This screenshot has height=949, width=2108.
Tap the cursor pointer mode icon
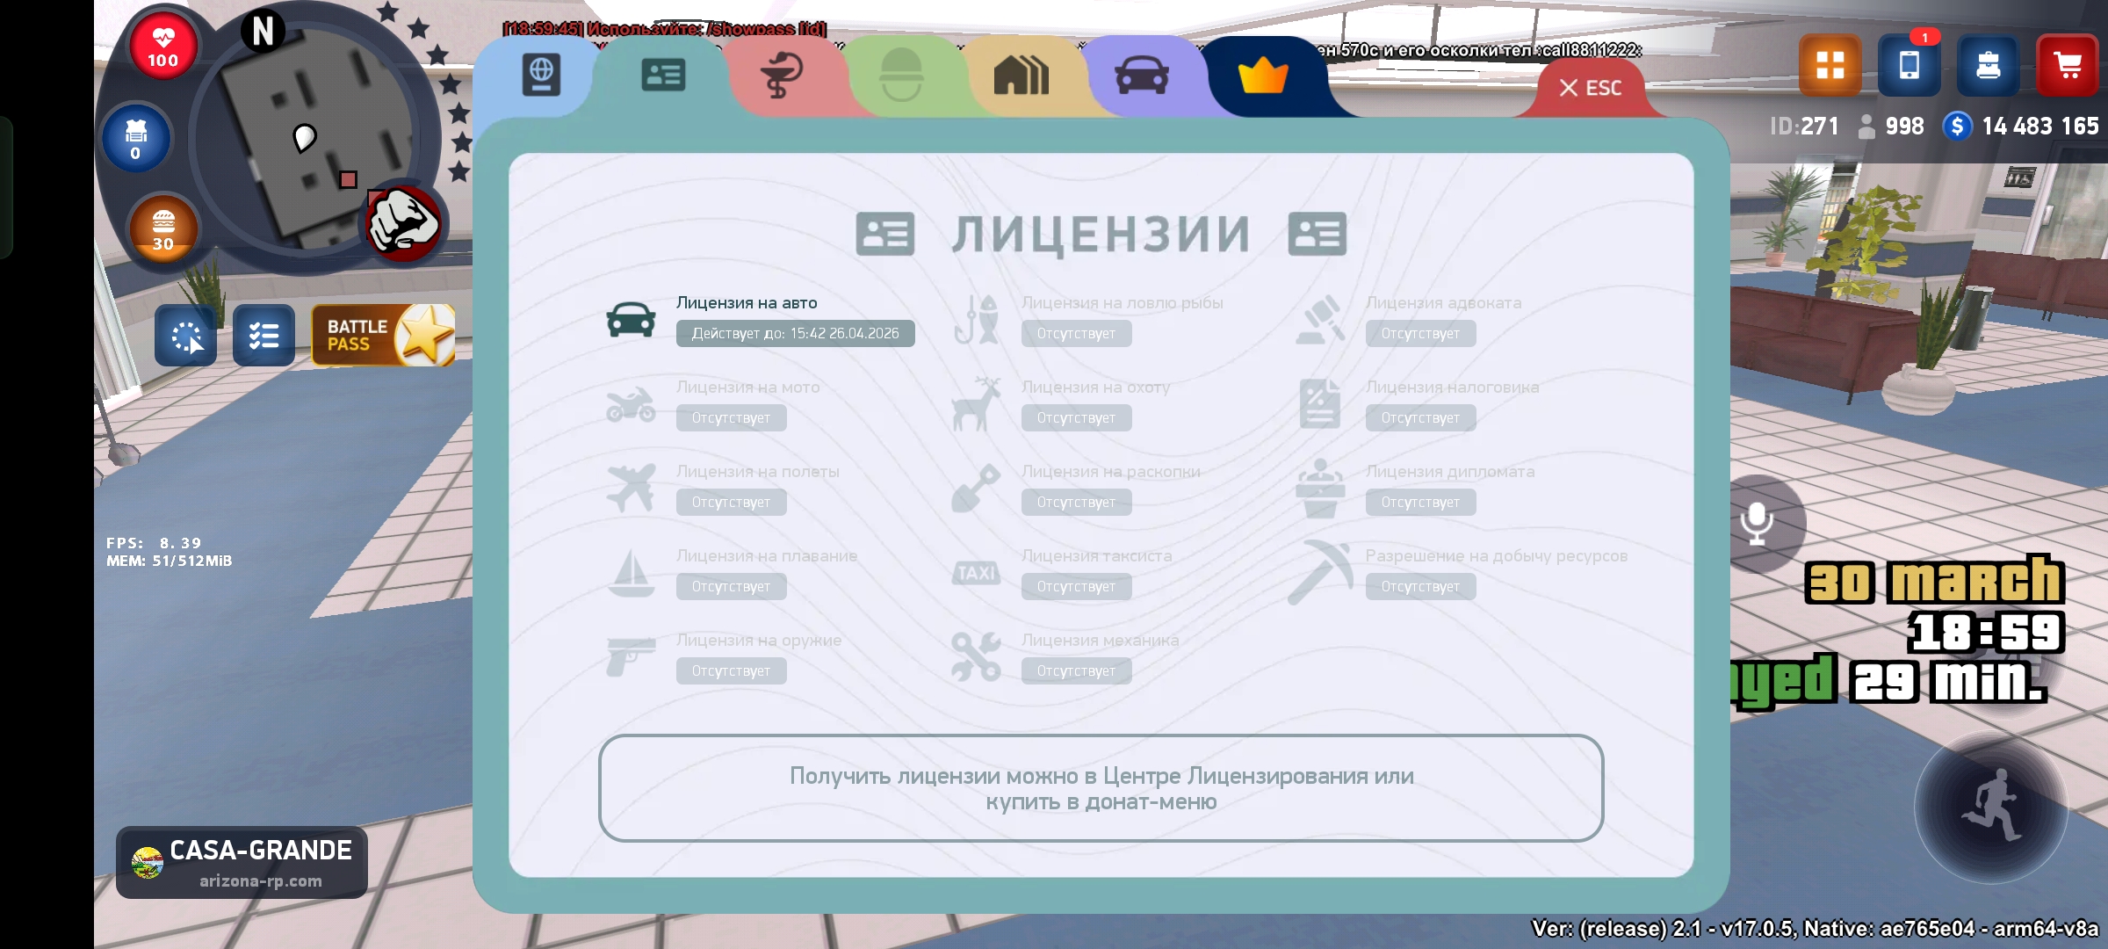click(x=185, y=335)
